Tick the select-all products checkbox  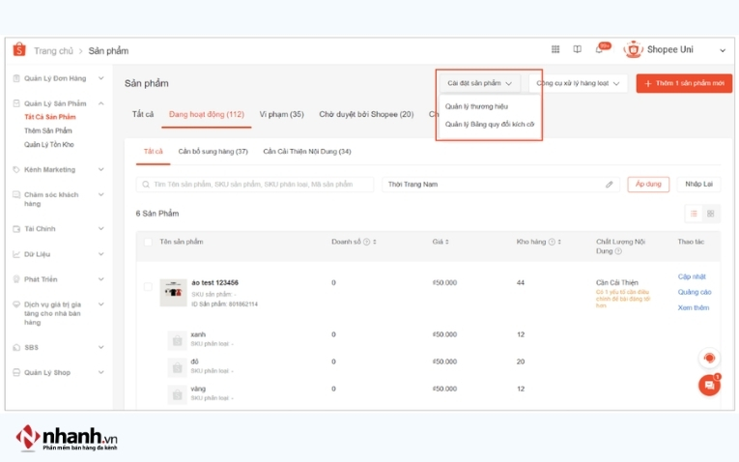coord(148,242)
